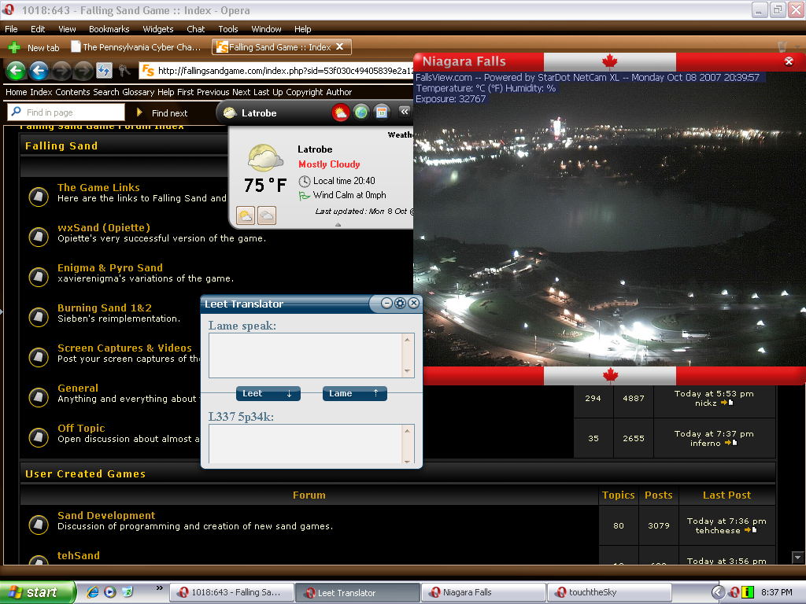Screen dimensions: 806x604
Task: Click the Windows start button
Action: (x=38, y=593)
